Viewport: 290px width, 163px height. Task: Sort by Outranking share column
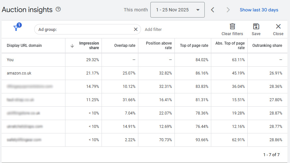coord(267,46)
